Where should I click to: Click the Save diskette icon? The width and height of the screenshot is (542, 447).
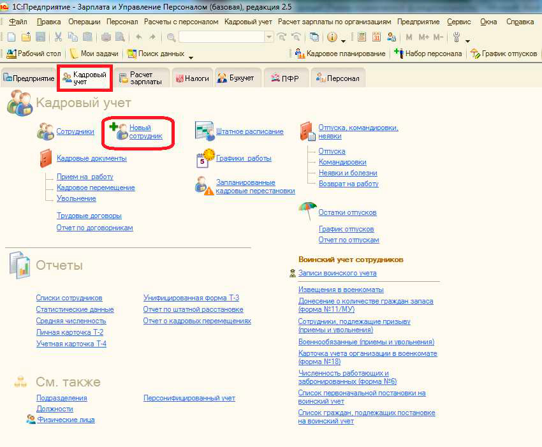(x=40, y=36)
